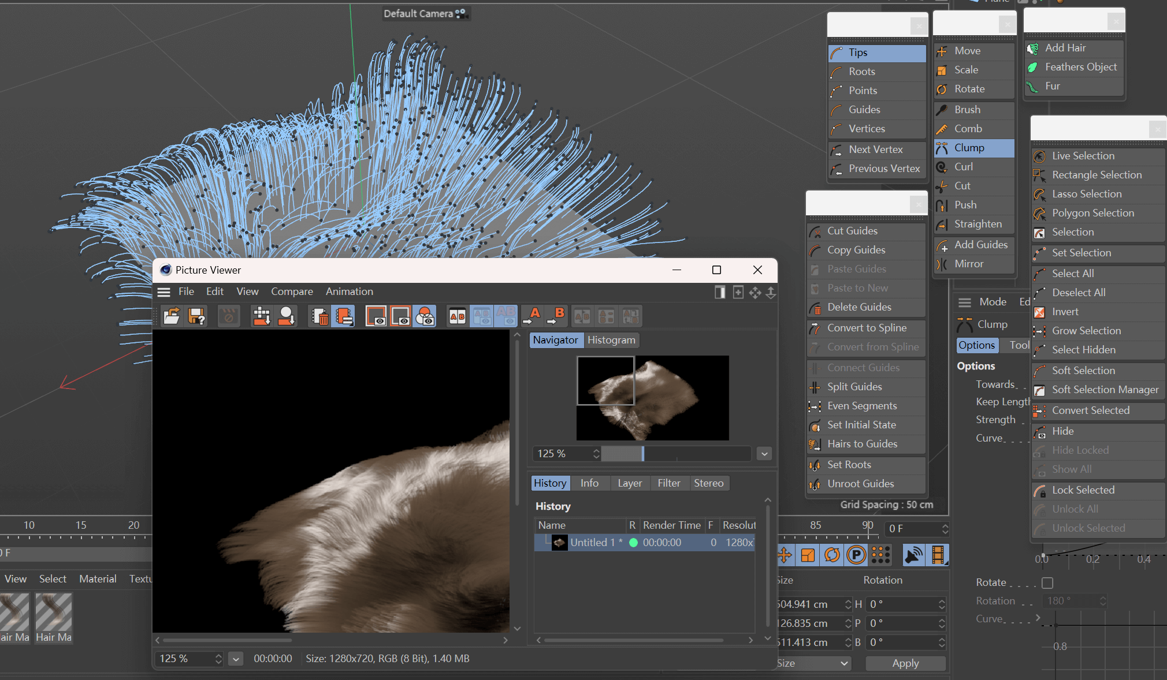Choose the hair Comb tool
The width and height of the screenshot is (1167, 680).
point(974,129)
